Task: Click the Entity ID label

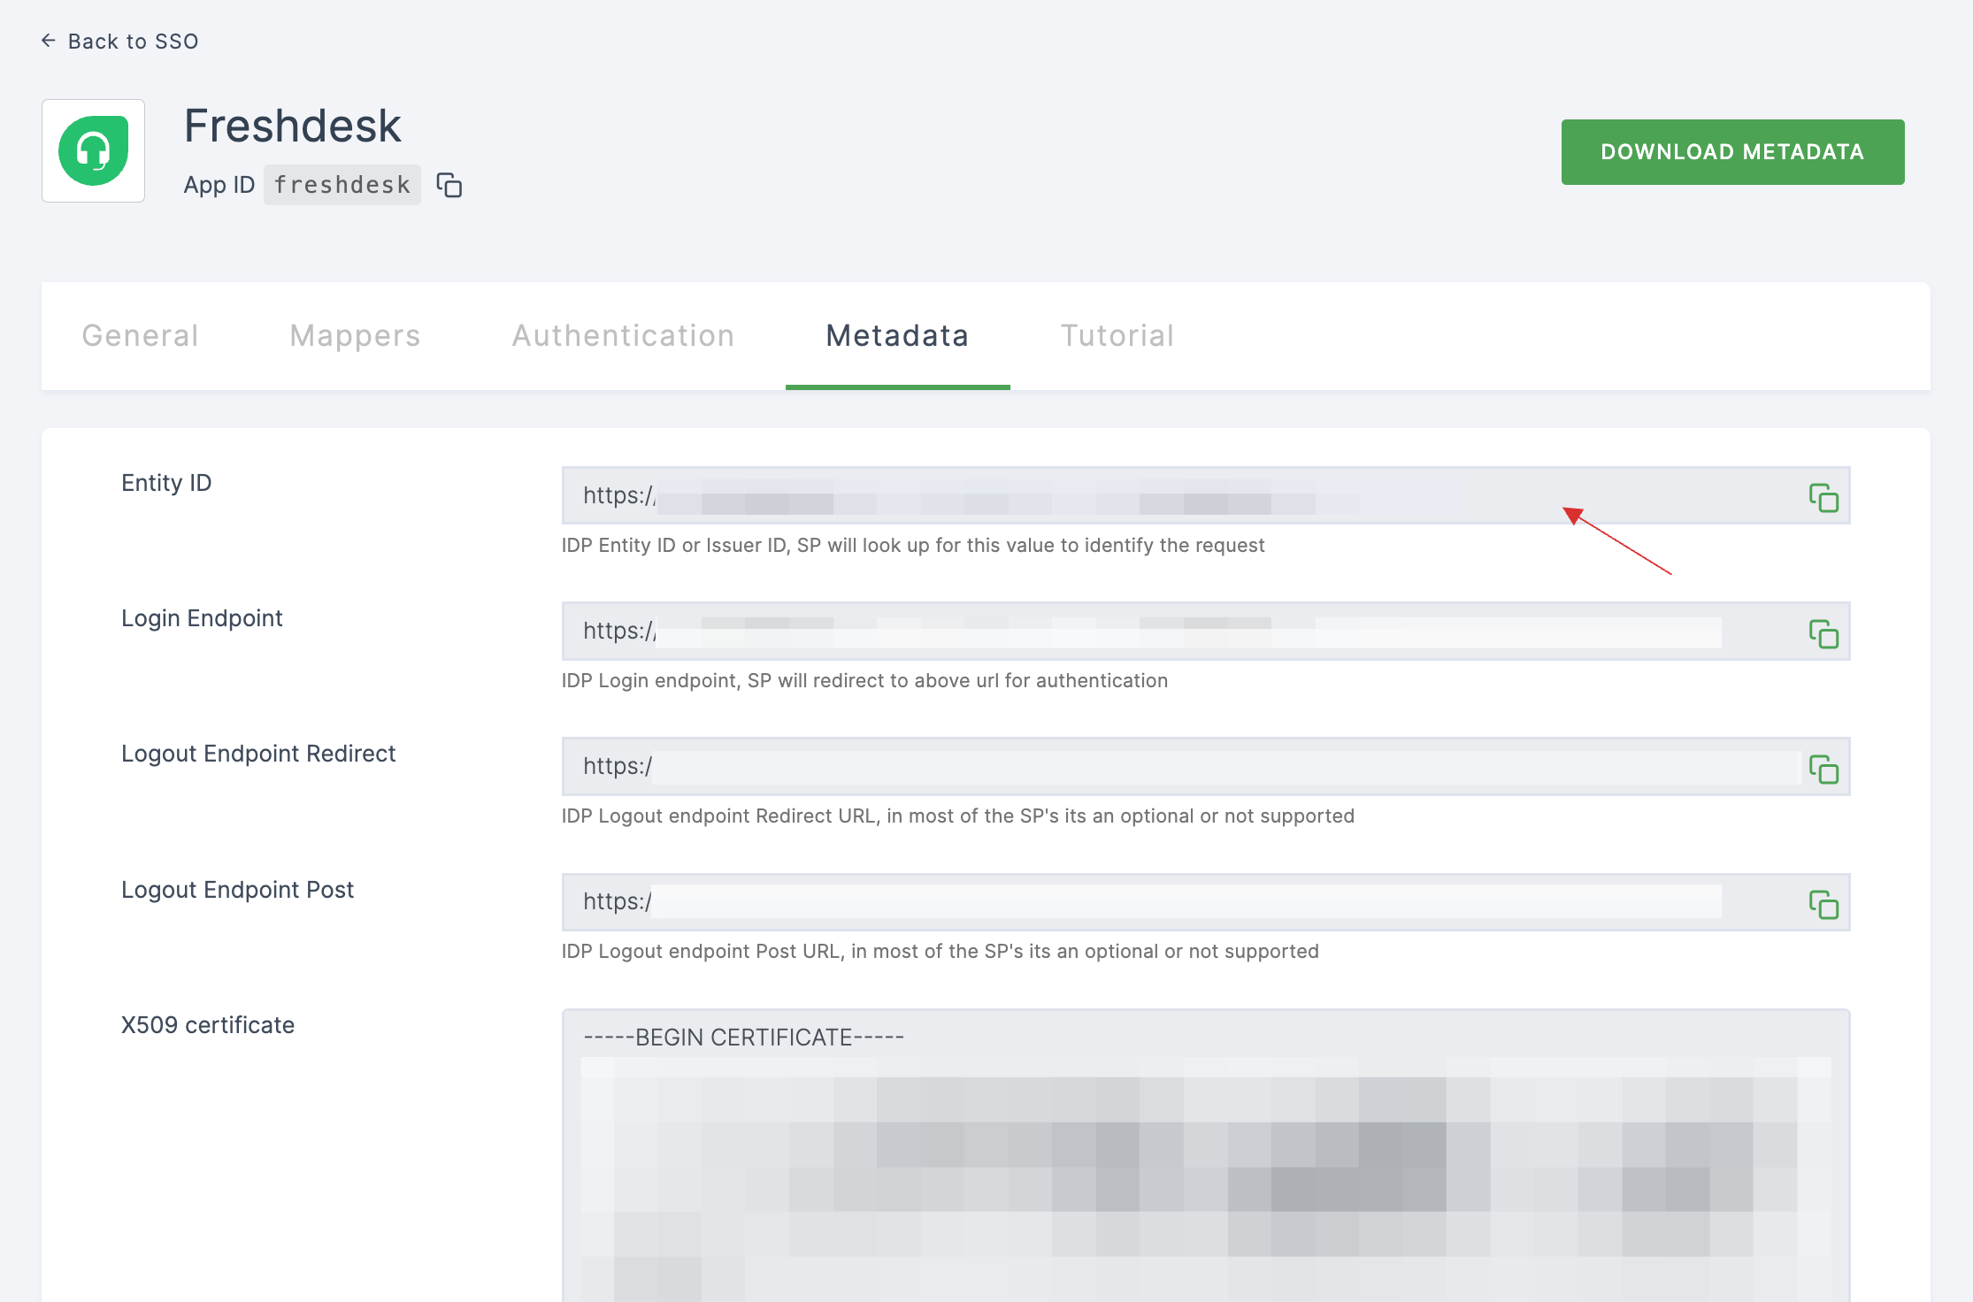Action: (166, 483)
